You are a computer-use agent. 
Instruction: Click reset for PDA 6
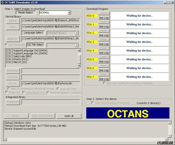point(104,66)
